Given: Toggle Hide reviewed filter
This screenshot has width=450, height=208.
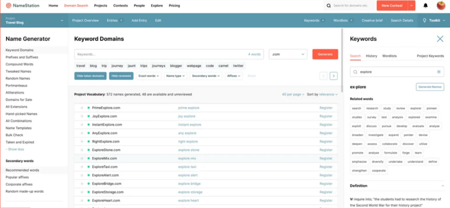Looking at the screenshot, I should click(x=121, y=76).
